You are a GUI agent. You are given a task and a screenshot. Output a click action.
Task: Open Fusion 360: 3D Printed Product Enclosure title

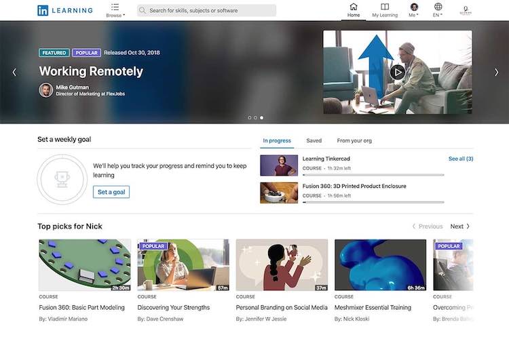coord(354,186)
